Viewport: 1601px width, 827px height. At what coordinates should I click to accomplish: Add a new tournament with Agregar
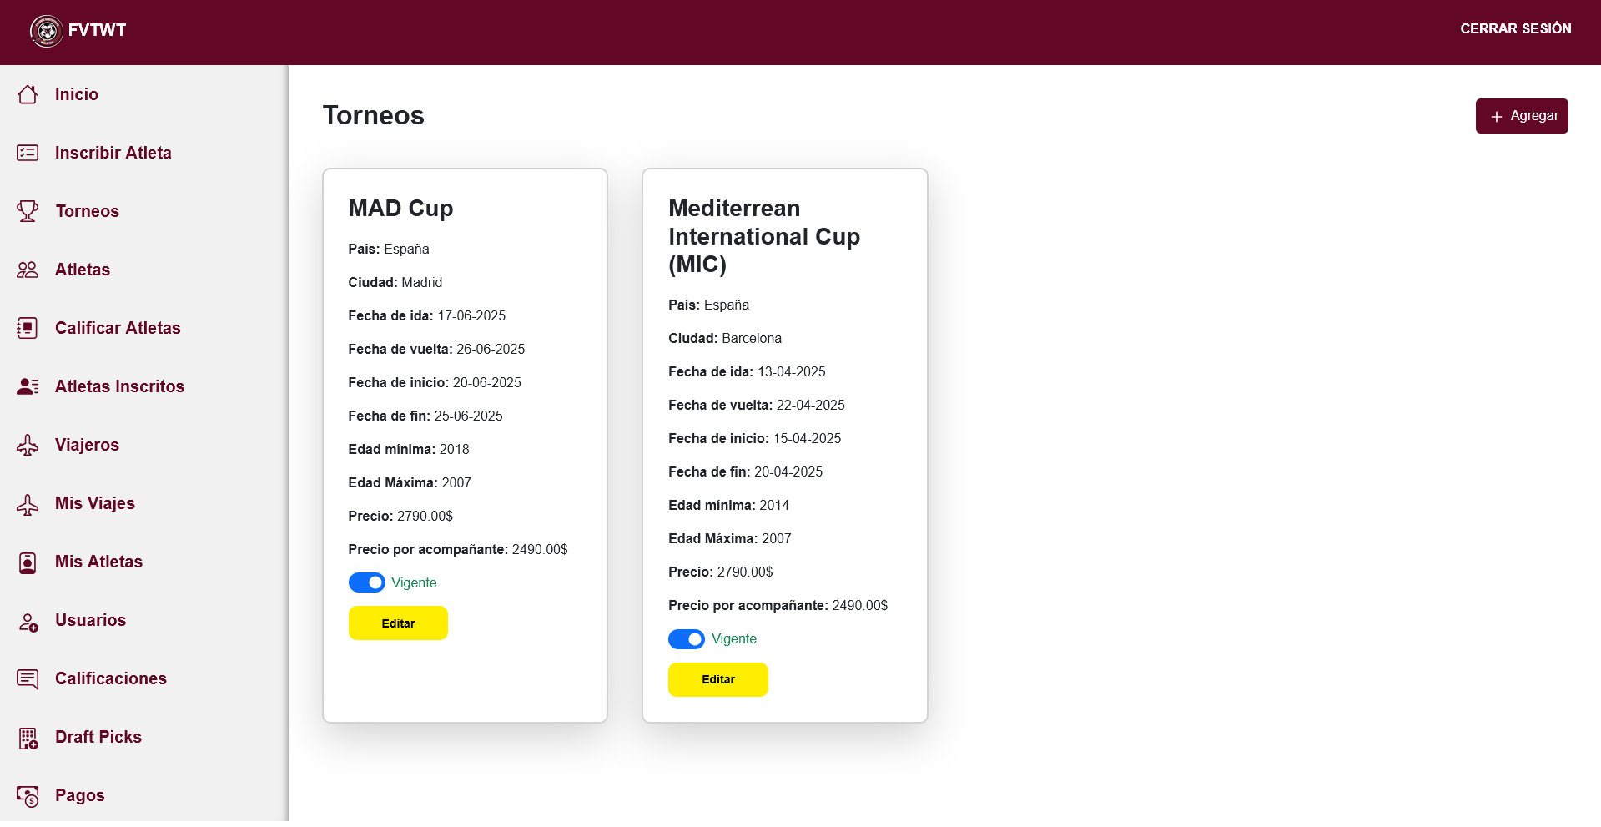click(1522, 116)
